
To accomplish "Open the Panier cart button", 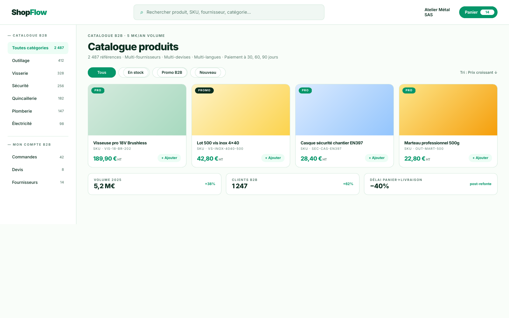I will click(478, 12).
